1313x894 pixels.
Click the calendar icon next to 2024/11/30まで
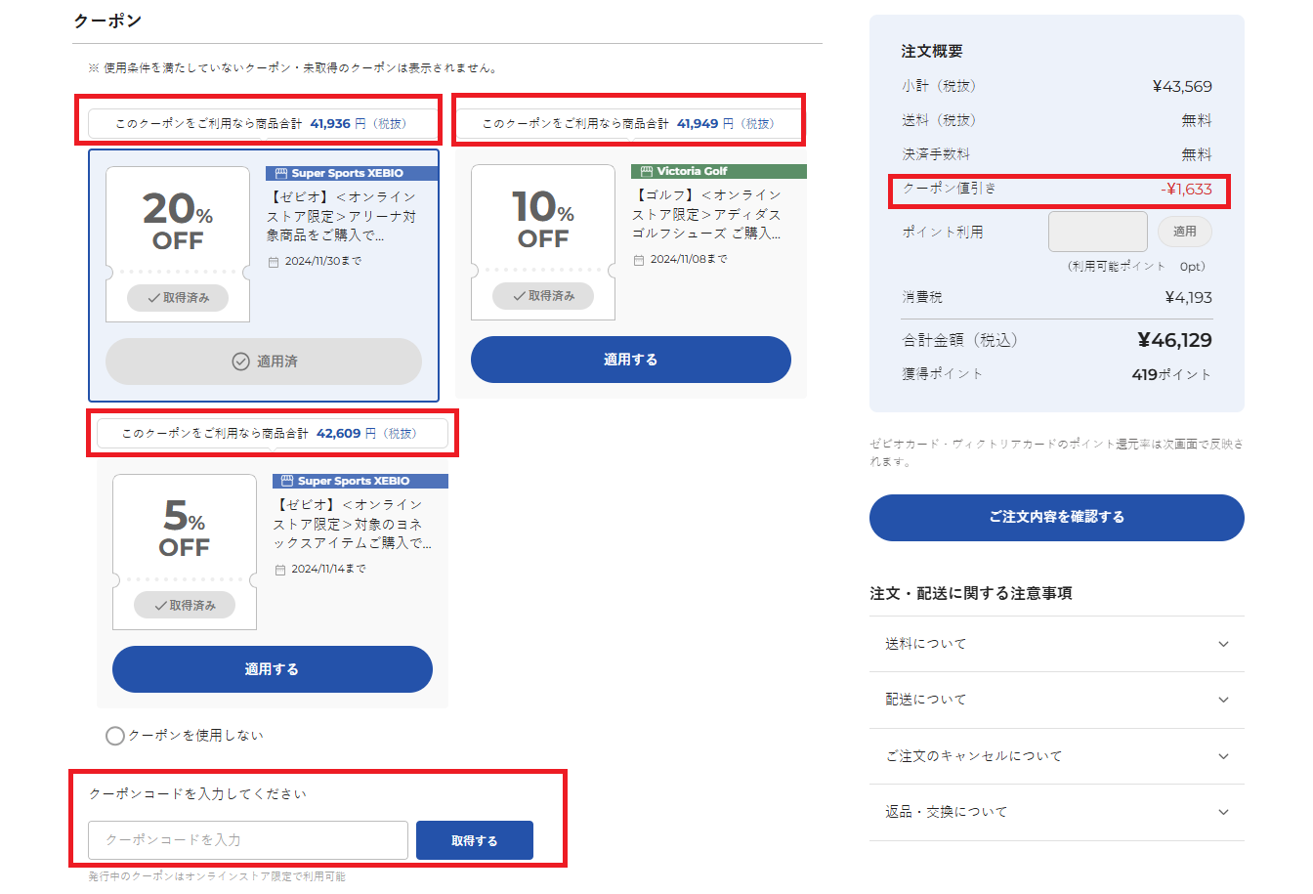[x=275, y=262]
